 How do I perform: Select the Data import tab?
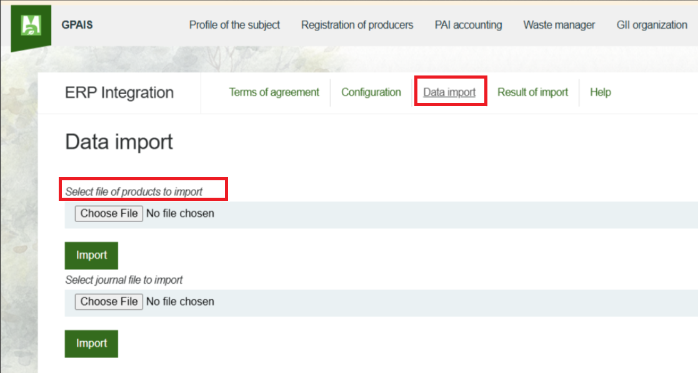[x=450, y=92]
